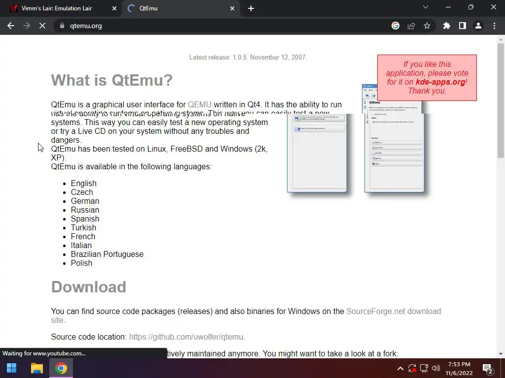Click 'Polish' in the language list
Viewport: 505px width, 378px height.
click(x=81, y=263)
